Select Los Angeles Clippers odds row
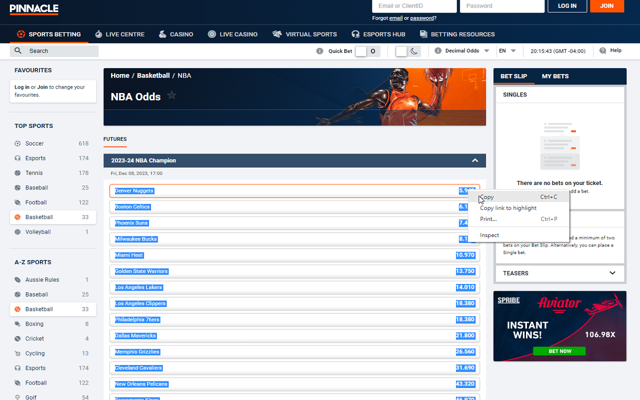Screen dimensions: 640x400 pyautogui.click(x=294, y=303)
